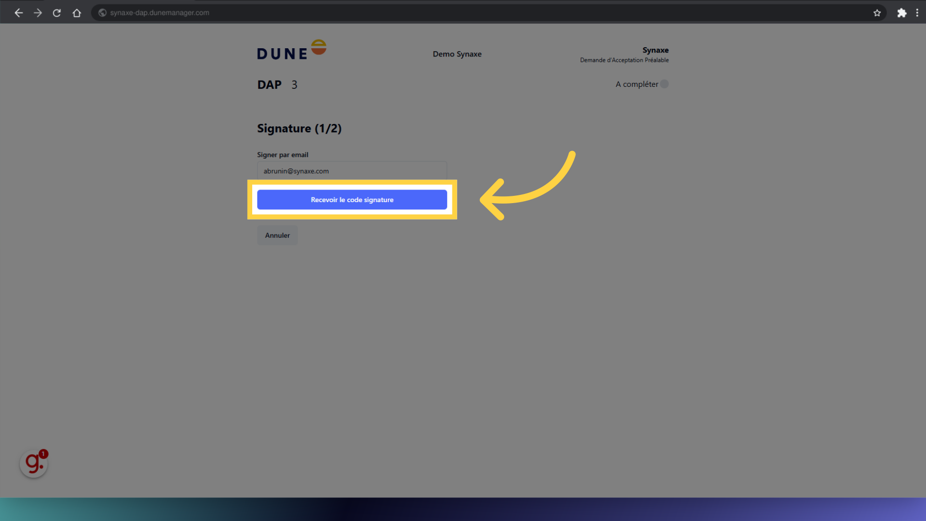
Task: Click the address bar URL
Action: (159, 13)
